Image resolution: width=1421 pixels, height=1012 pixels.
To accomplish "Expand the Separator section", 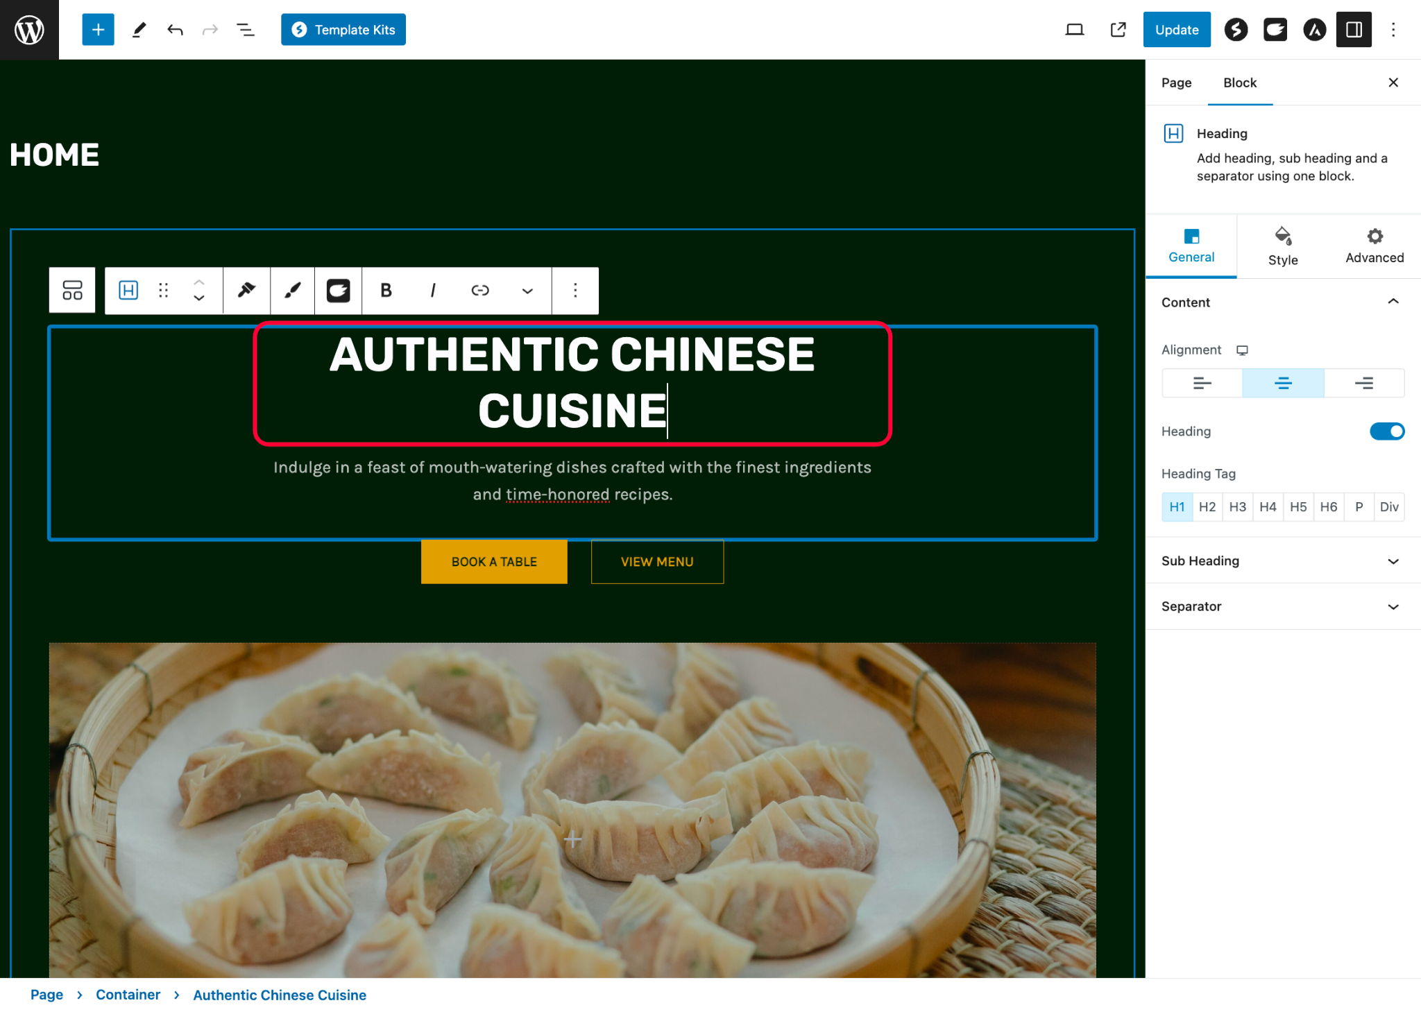I will pos(1281,606).
